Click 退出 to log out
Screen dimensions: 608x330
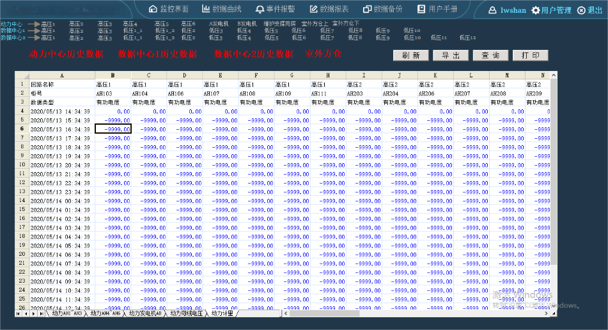[x=589, y=10]
